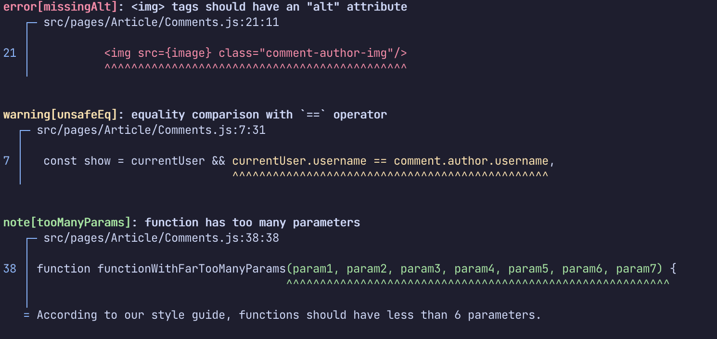Click the green caret underline marker

(477, 283)
